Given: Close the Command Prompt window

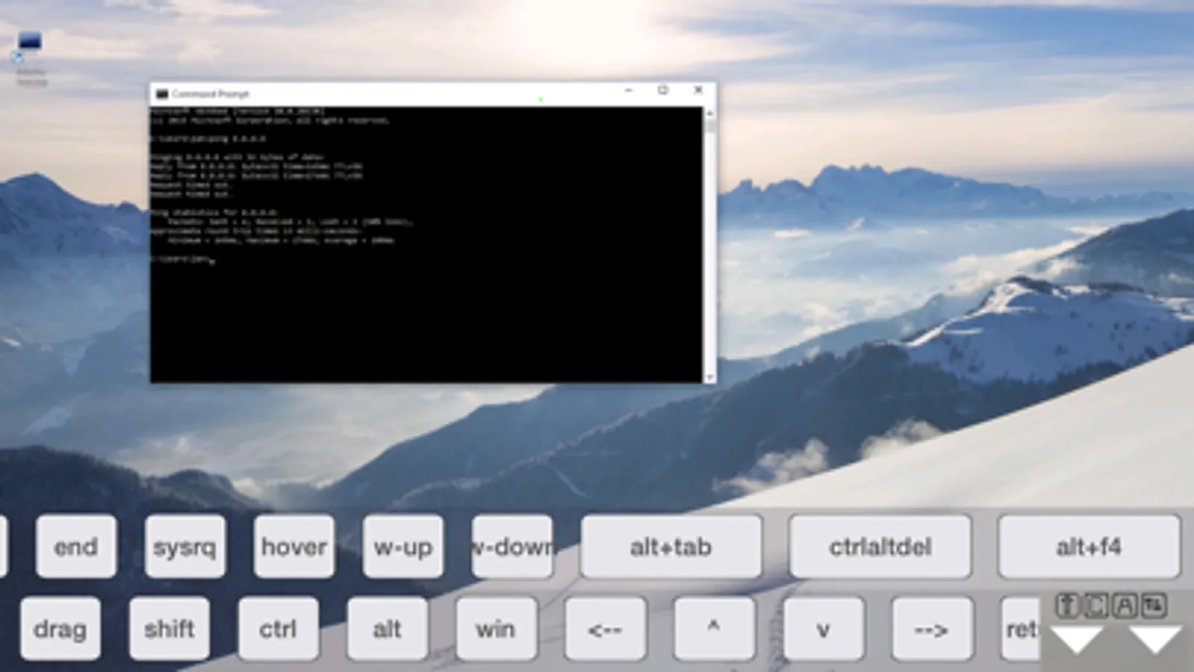Looking at the screenshot, I should pyautogui.click(x=698, y=90).
